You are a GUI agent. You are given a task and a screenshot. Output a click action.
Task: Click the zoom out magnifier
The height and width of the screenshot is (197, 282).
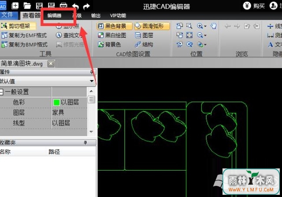click(x=200, y=35)
